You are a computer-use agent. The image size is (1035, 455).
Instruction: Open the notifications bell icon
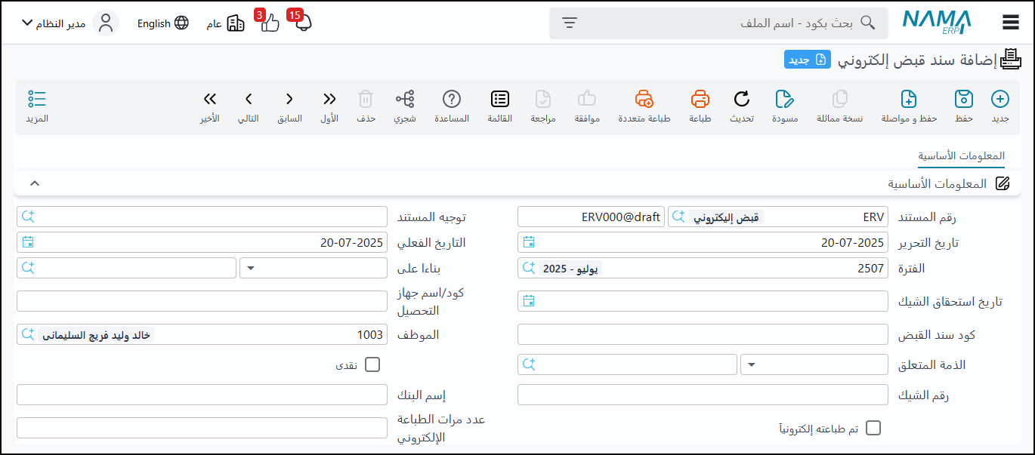point(303,23)
